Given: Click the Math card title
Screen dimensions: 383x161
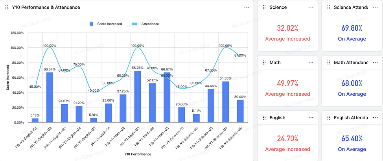Looking at the screenshot, I should pyautogui.click(x=275, y=63).
